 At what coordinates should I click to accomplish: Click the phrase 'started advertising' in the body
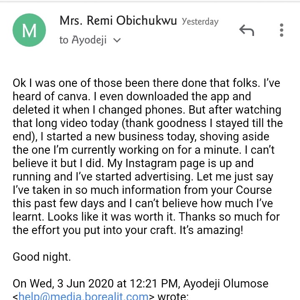coord(143,177)
